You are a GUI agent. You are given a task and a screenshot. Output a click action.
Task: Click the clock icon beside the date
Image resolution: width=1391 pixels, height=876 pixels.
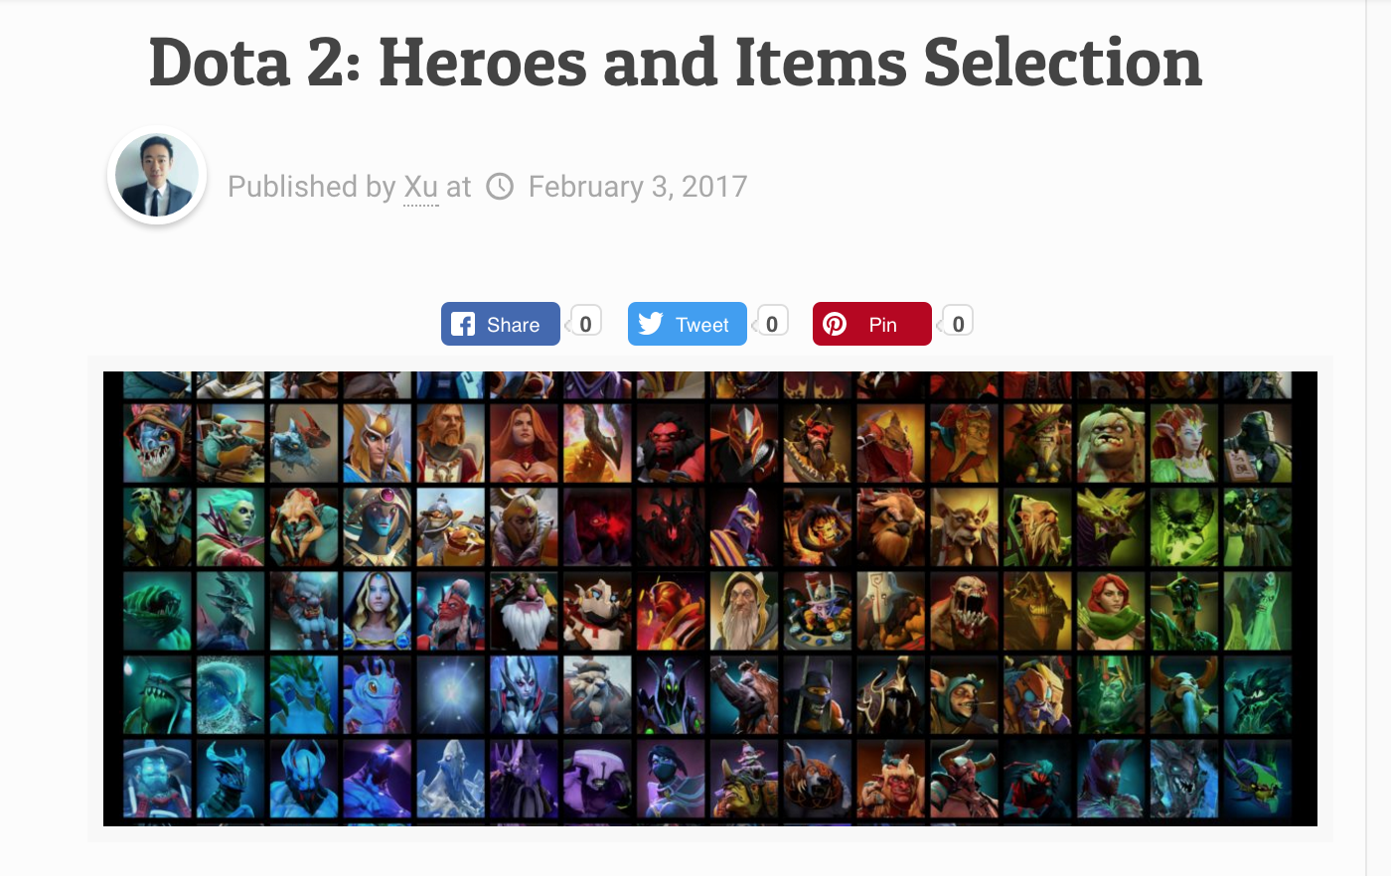click(500, 187)
